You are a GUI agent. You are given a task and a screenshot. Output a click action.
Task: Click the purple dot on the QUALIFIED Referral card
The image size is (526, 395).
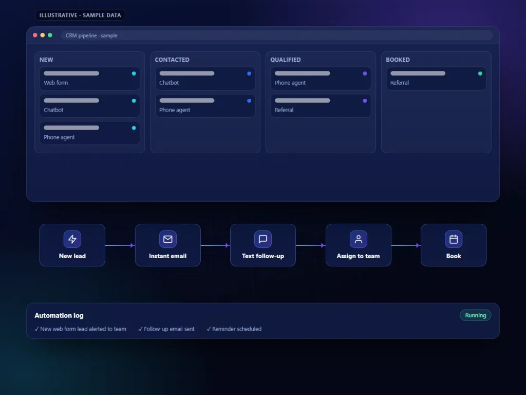click(x=365, y=101)
